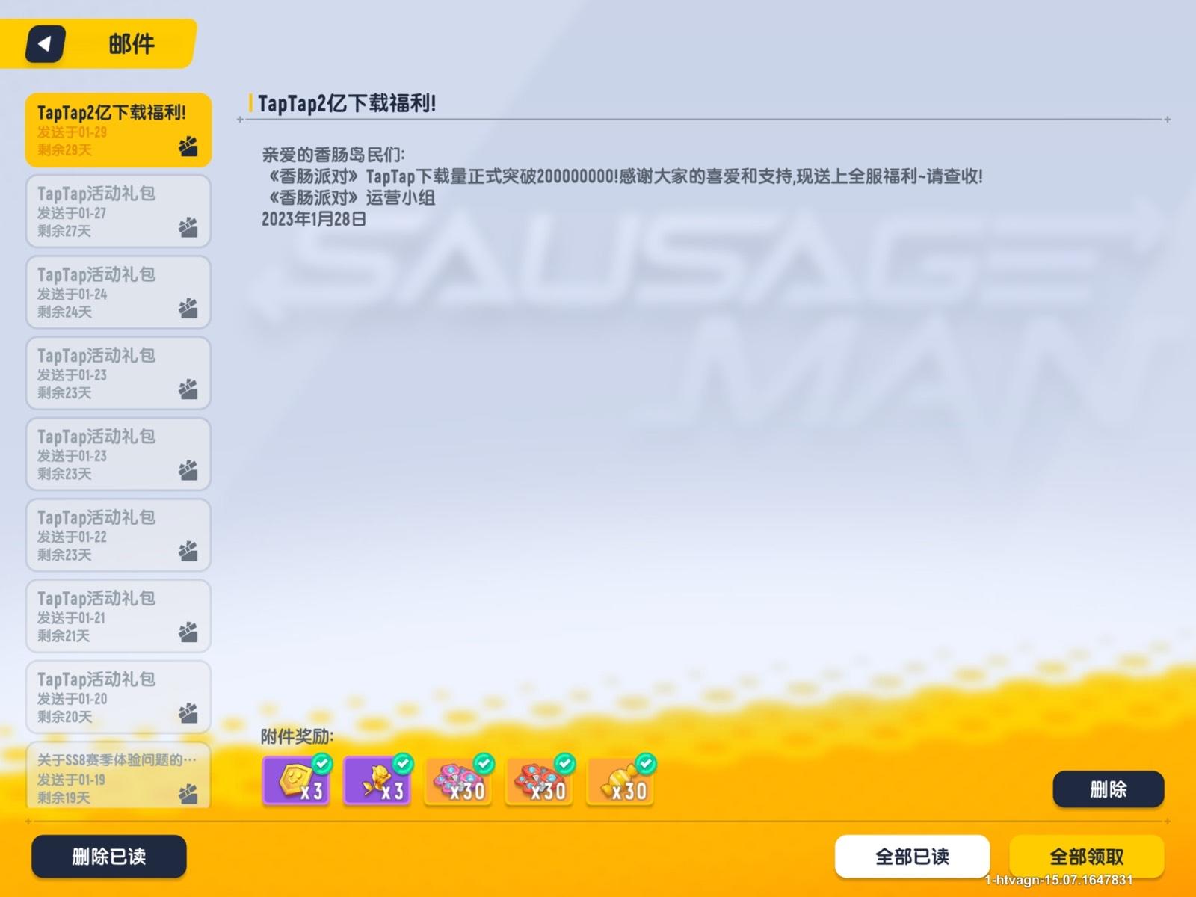Image resolution: width=1196 pixels, height=897 pixels.
Task: Select TapTap活动礼包 mail sent 01-20
Action: 118,697
